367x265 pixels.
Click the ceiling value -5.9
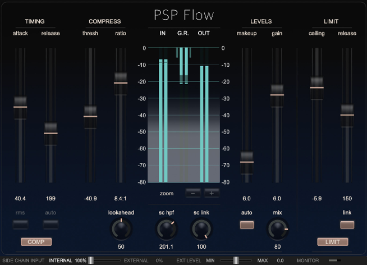pyautogui.click(x=317, y=199)
